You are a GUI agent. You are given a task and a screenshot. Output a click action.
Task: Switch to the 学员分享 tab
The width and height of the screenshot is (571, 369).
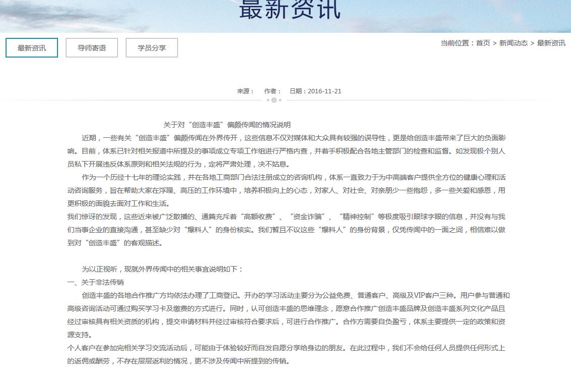tap(152, 48)
